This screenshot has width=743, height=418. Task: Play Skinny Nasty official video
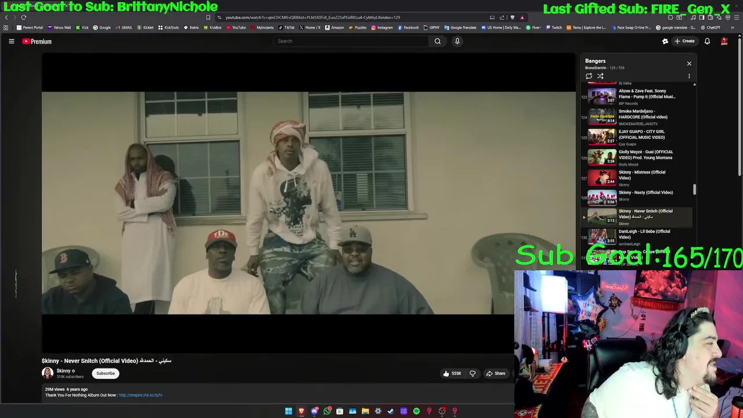(638, 197)
